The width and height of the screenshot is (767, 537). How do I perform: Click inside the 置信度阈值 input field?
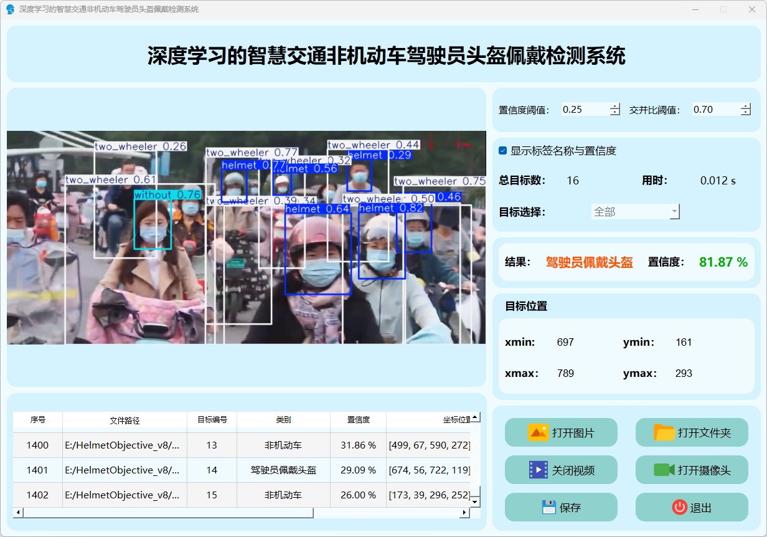pos(584,110)
